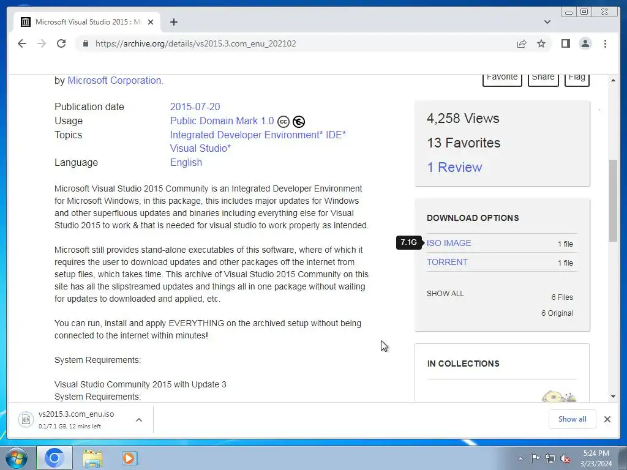Click the download file progress icon
The width and height of the screenshot is (627, 470).
point(26,420)
